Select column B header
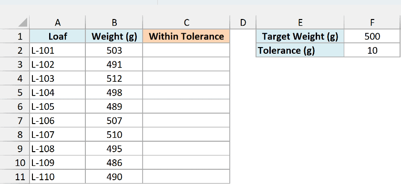 pyautogui.click(x=114, y=22)
